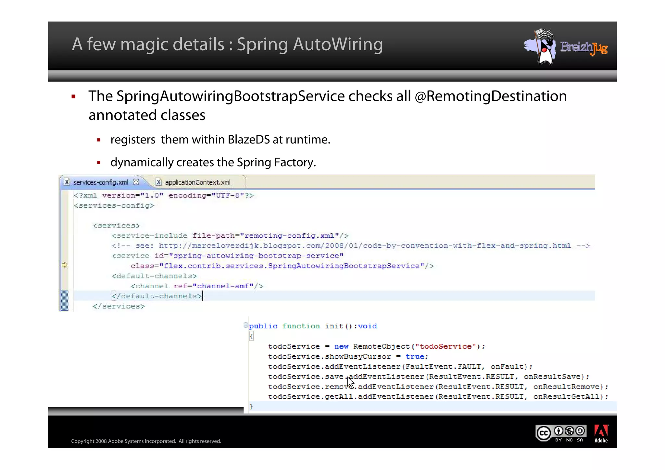
Task: Click the Creative Commons license badge
Action: pos(561,433)
